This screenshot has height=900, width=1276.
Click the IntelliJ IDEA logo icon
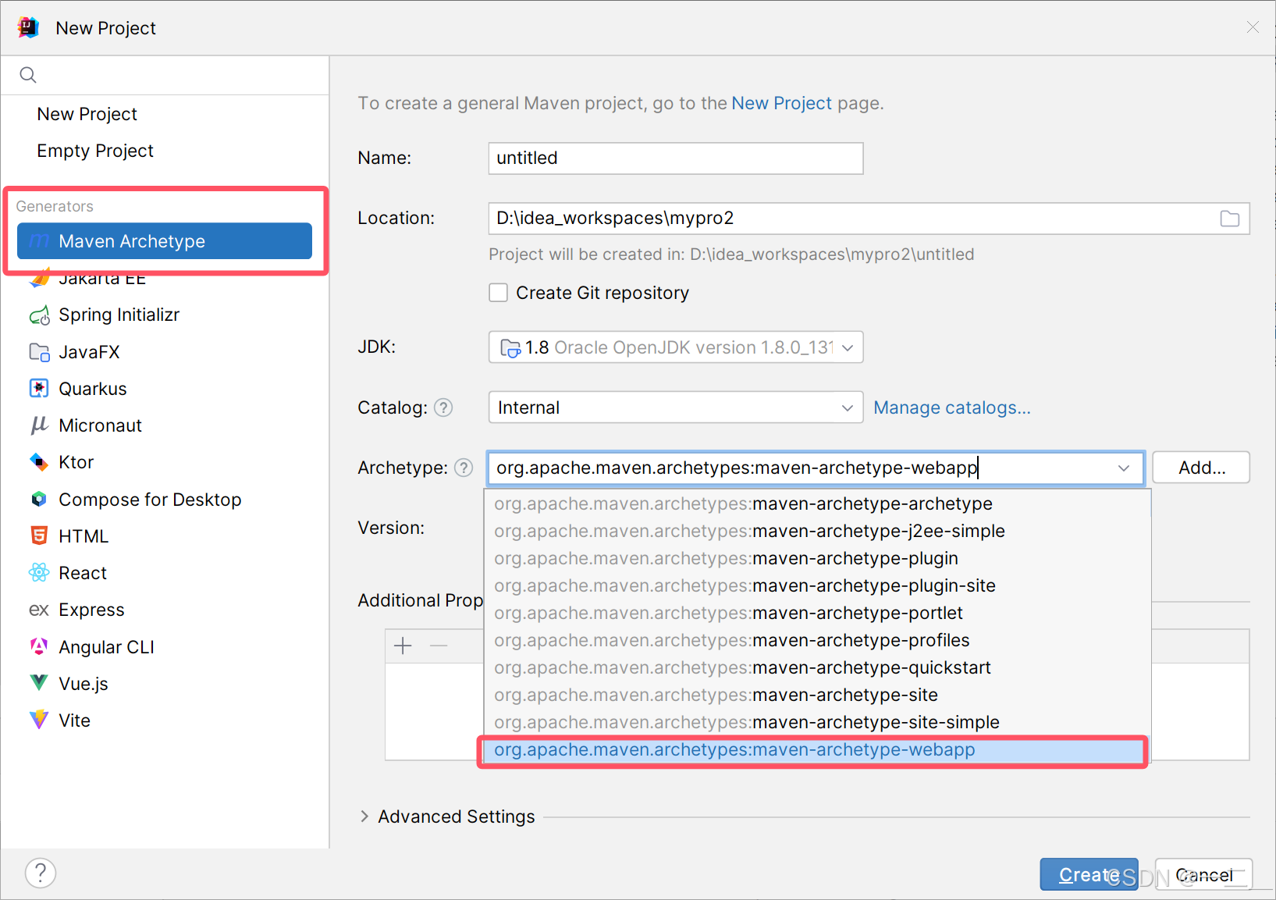(28, 27)
